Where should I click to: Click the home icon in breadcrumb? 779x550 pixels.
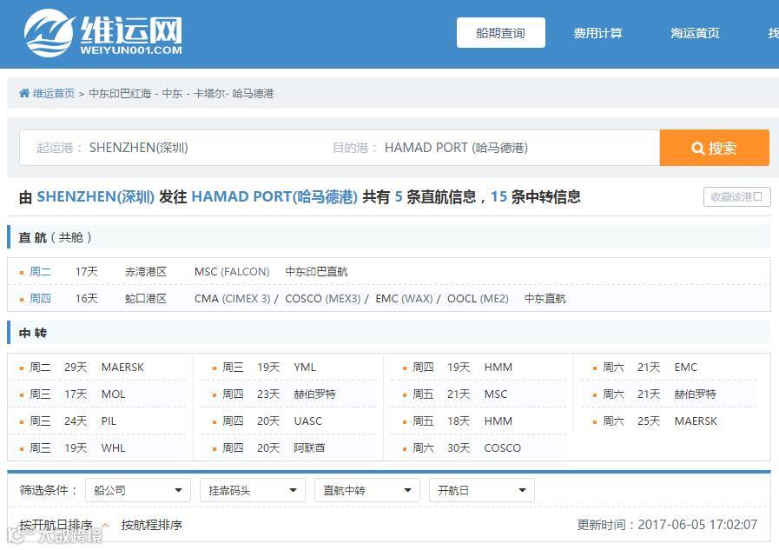coord(24,93)
